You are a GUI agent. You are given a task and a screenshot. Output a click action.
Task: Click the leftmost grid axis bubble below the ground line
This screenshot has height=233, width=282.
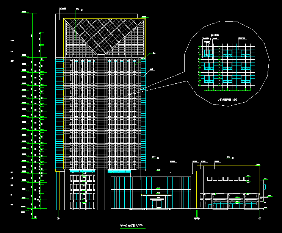(58, 218)
